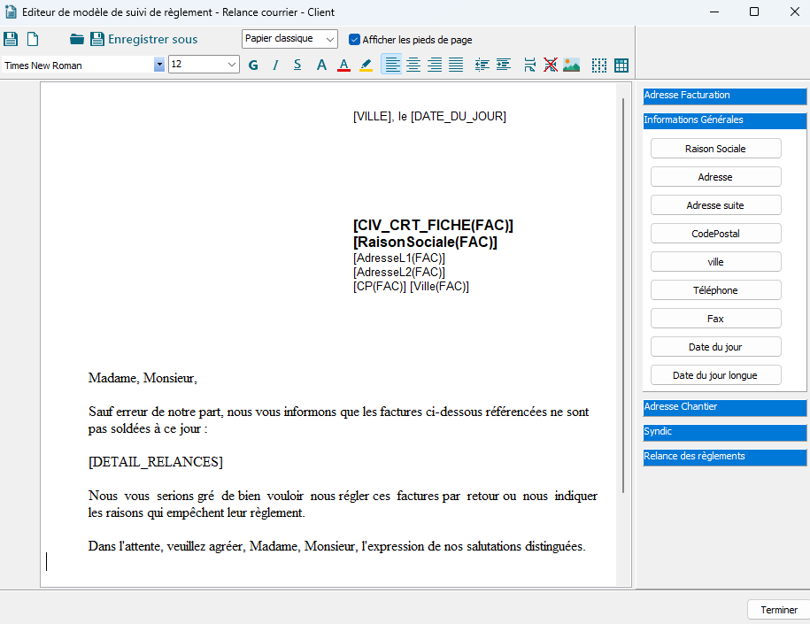This screenshot has width=810, height=624.
Task: Expand the Syndic section
Action: point(724,431)
